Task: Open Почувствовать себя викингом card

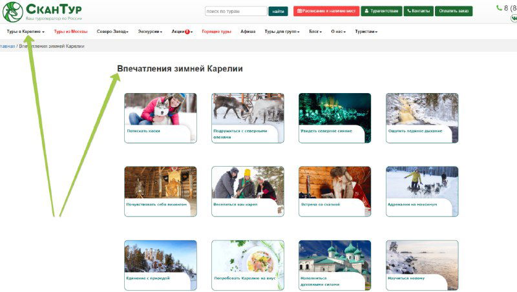Action: pyautogui.click(x=160, y=191)
